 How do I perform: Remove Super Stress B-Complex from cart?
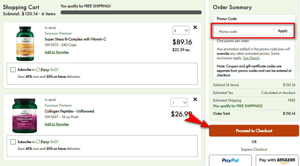[195, 27]
